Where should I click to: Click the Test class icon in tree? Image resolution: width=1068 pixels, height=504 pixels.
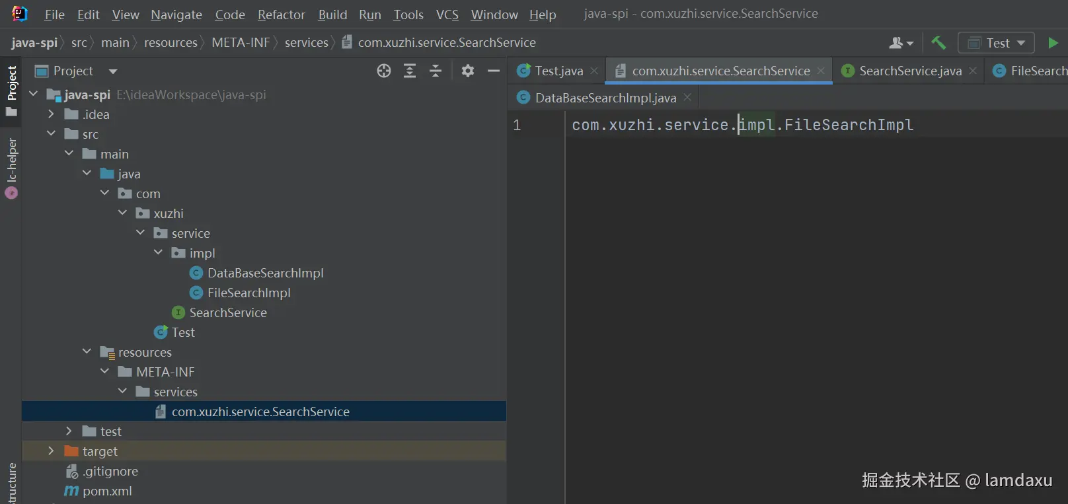161,332
